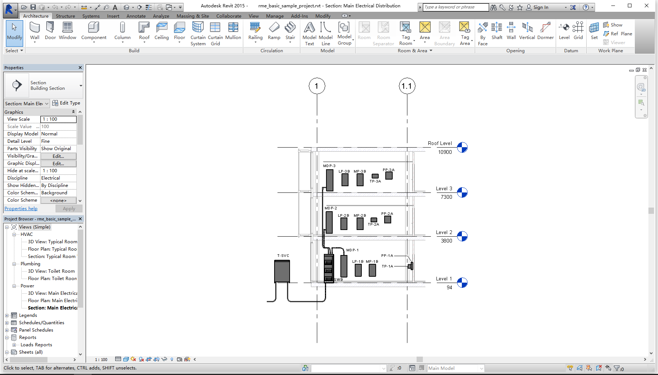Select the Grid datum tool
The image size is (658, 375).
coord(578,31)
